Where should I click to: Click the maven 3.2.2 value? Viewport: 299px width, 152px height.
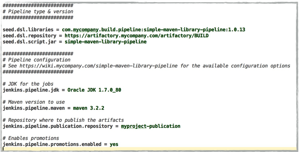point(89,108)
